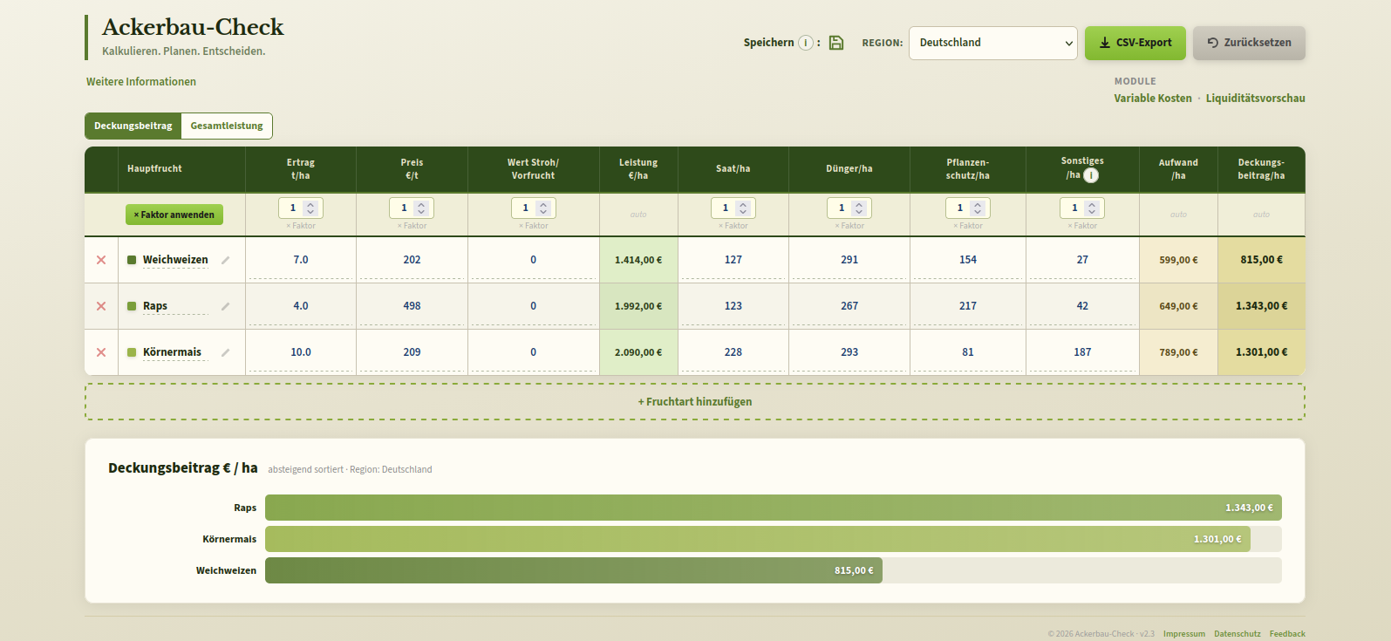Adjust the Preis factor stepper
This screenshot has width=1391, height=641.
(420, 208)
